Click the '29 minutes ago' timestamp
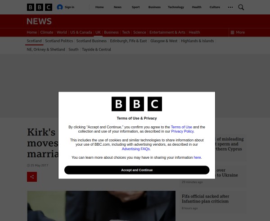Image resolution: width=270 pixels, height=221 pixels. pyautogui.click(x=192, y=182)
